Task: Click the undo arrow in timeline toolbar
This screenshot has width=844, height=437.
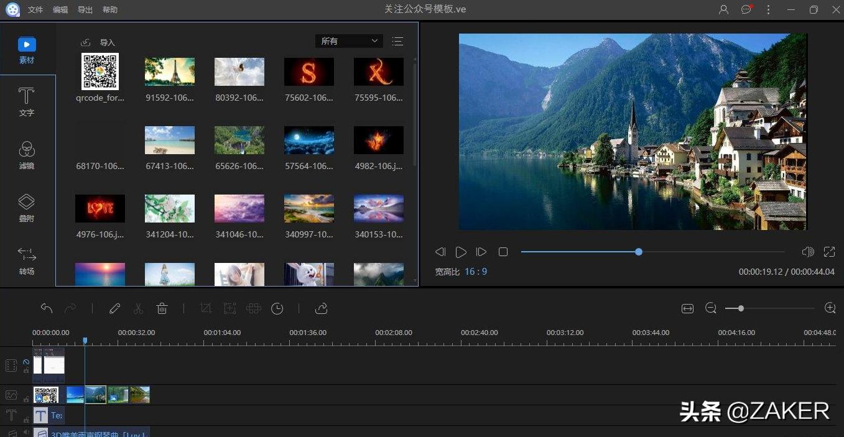Action: point(47,308)
